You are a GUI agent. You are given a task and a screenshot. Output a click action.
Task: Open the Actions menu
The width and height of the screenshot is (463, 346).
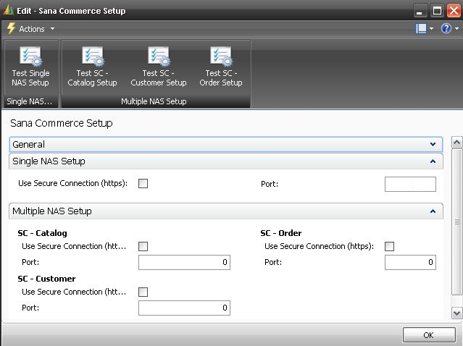click(x=32, y=29)
